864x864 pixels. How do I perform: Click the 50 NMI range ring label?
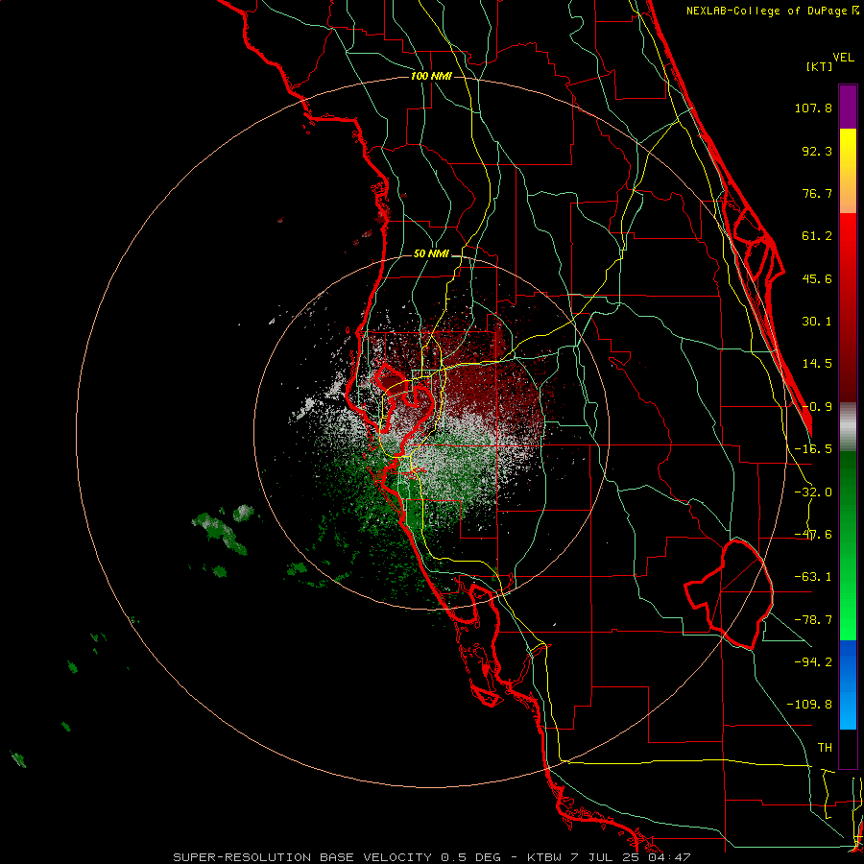431,254
